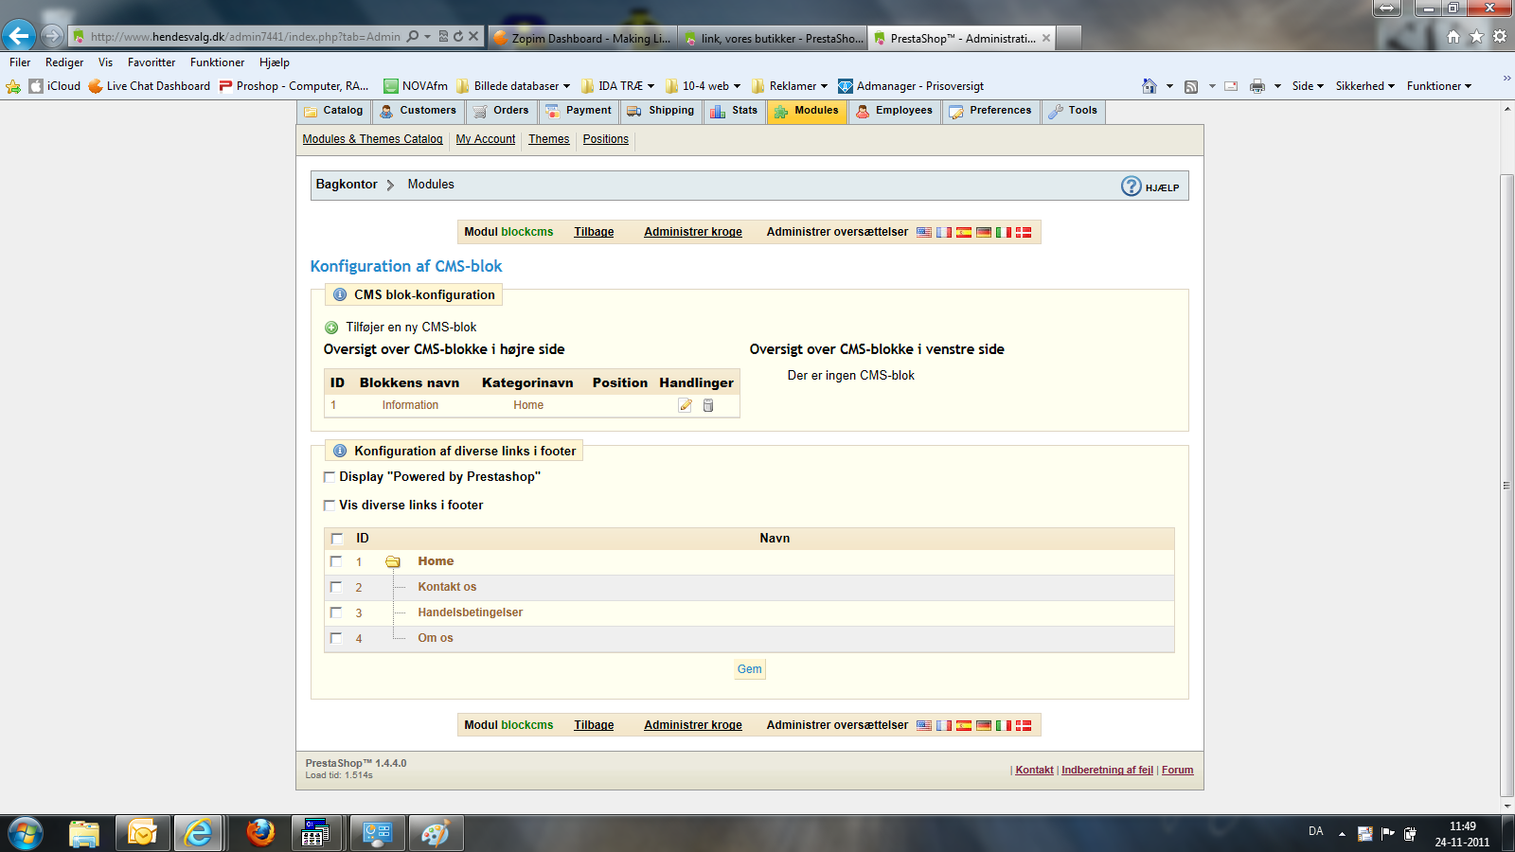Open Live Chat Dashboard favorite

point(150,86)
